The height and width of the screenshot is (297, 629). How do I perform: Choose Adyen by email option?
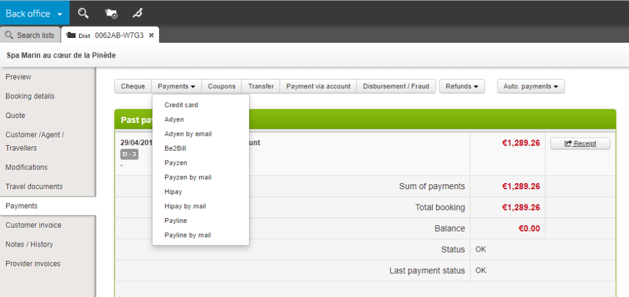click(x=188, y=133)
